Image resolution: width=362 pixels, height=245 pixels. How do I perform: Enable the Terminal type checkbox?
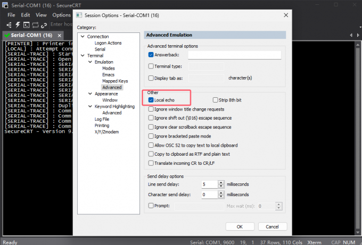151,66
